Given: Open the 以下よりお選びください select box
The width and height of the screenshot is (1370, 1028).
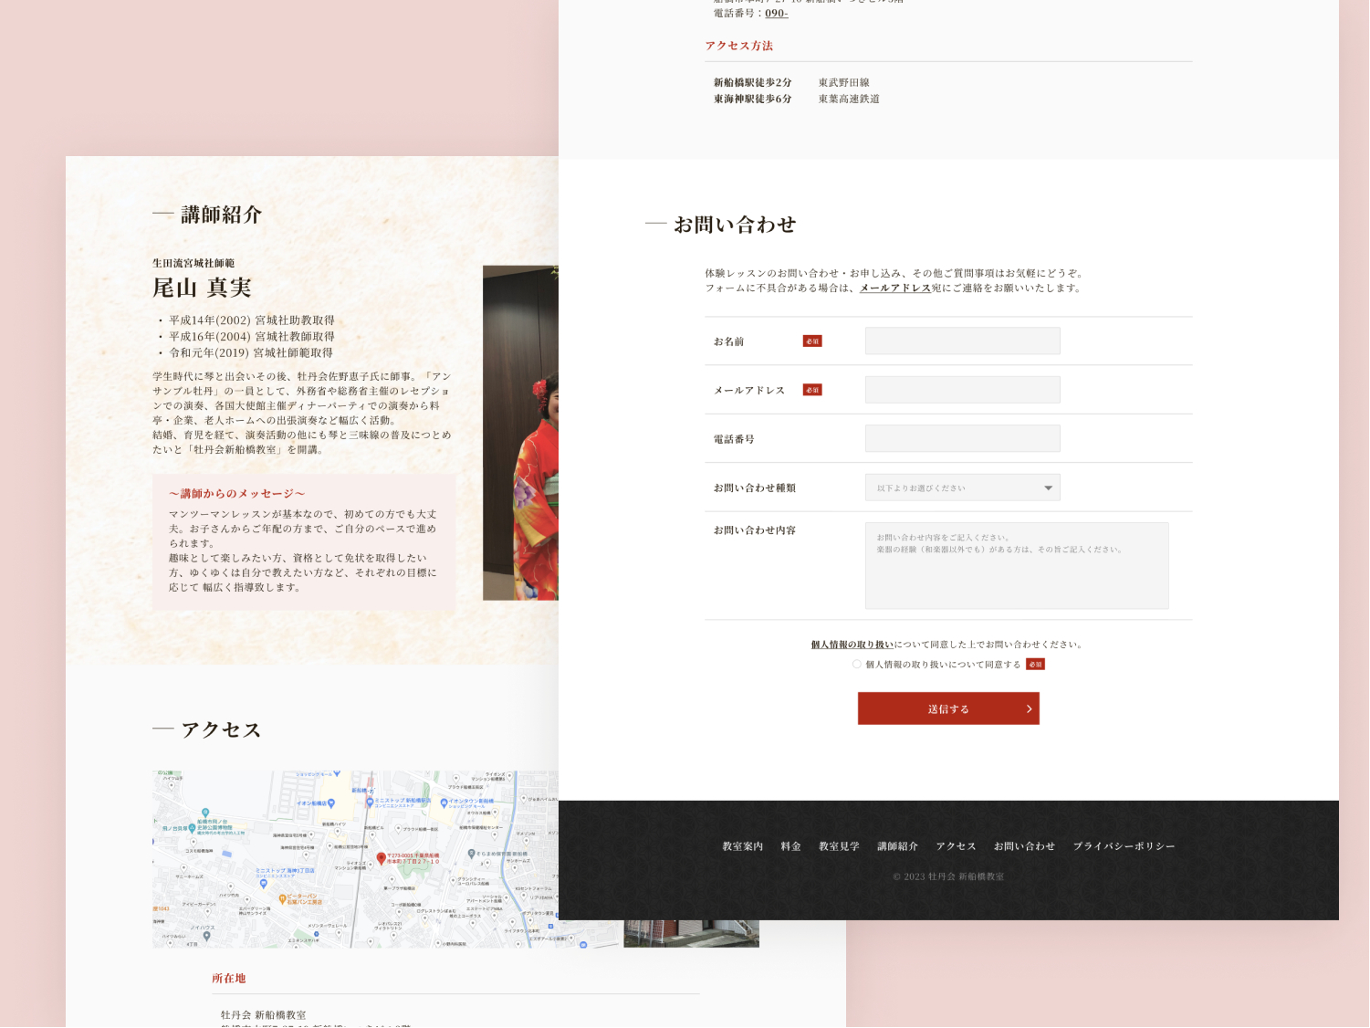Looking at the screenshot, I should 962,488.
